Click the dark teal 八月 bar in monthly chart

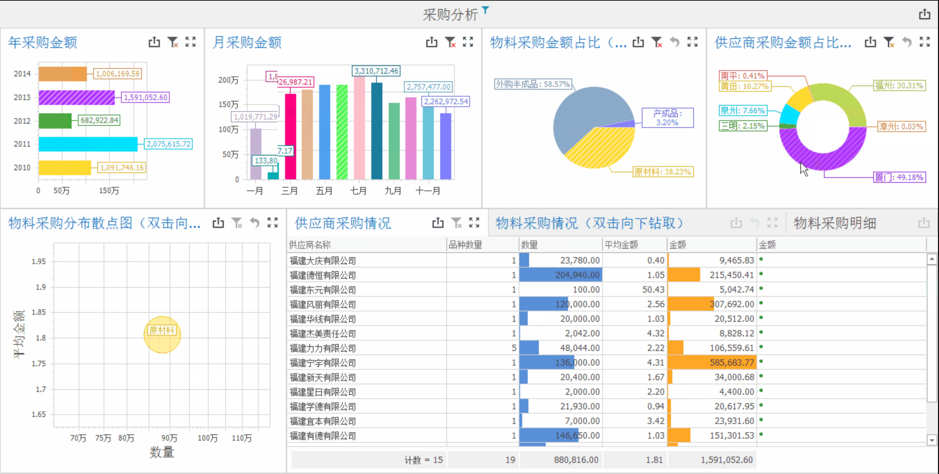point(377,131)
